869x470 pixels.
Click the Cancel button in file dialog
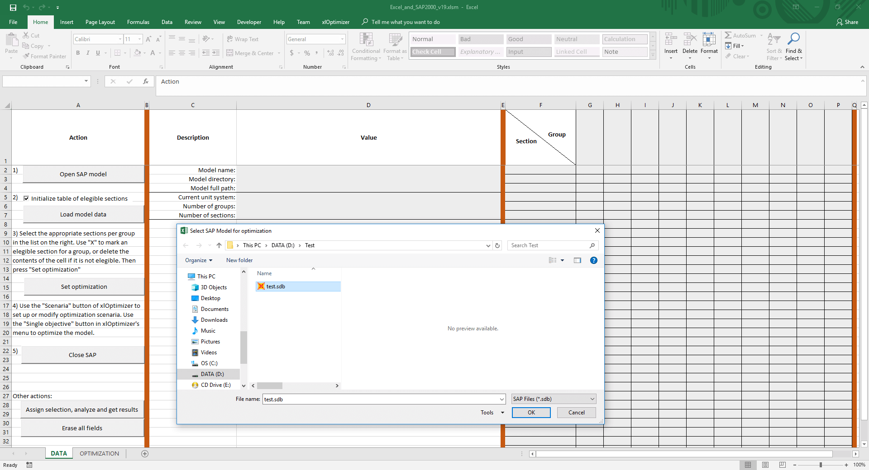tap(577, 413)
